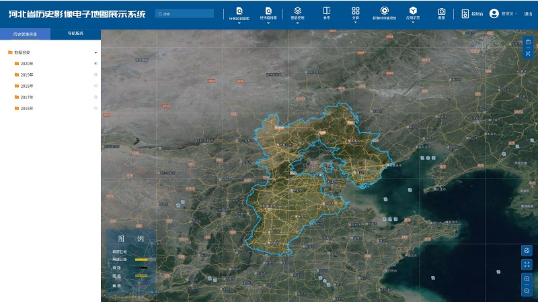Switch to the 导航服务 tab
This screenshot has width=538, height=302.
[x=75, y=33]
